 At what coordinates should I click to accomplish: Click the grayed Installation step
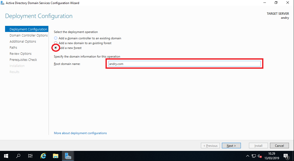coord(17,66)
